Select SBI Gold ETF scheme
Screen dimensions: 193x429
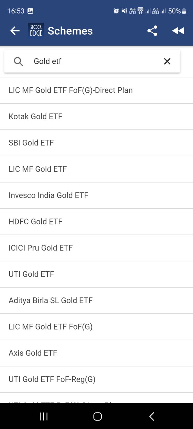(x=31, y=143)
